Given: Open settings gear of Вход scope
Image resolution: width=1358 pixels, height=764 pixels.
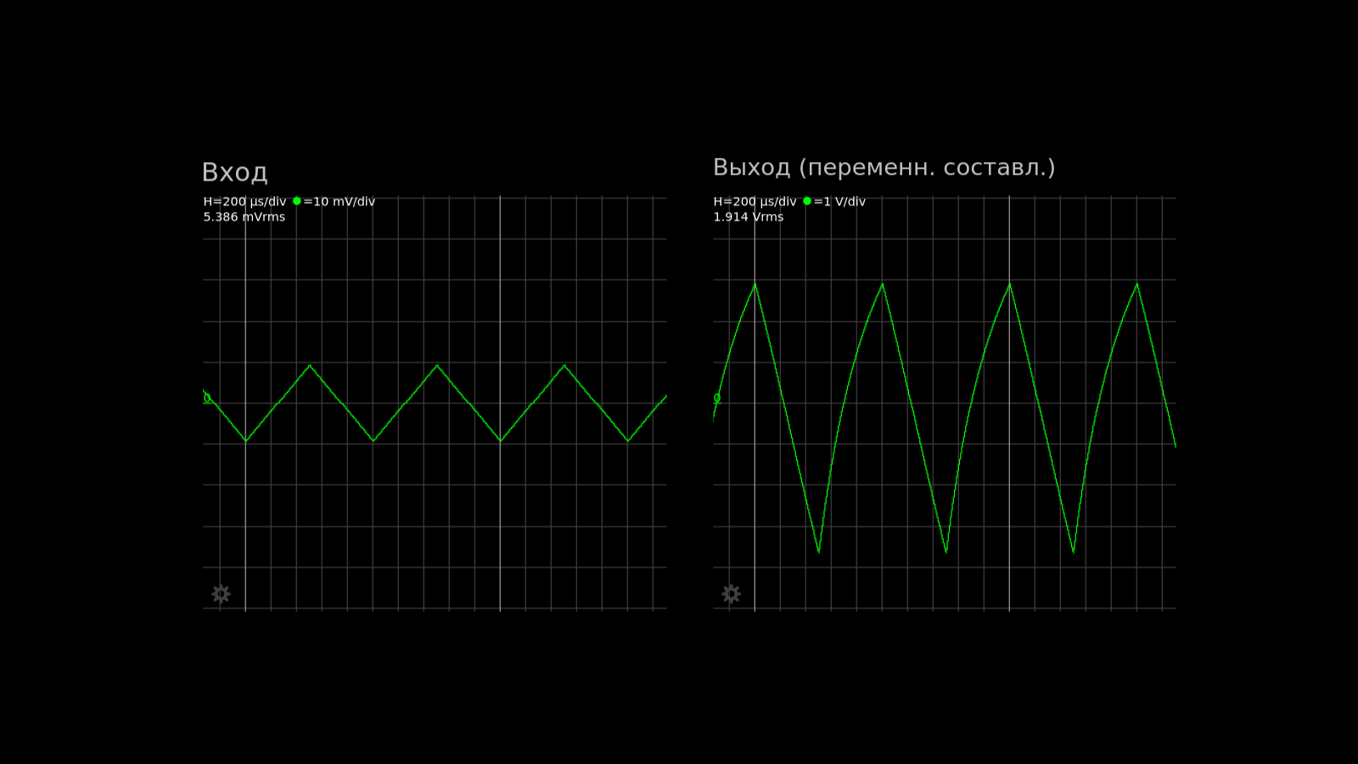Looking at the screenshot, I should tap(221, 594).
